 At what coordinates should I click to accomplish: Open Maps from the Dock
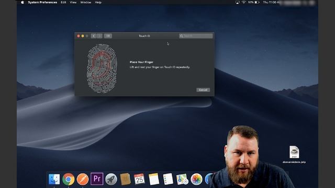(182, 179)
